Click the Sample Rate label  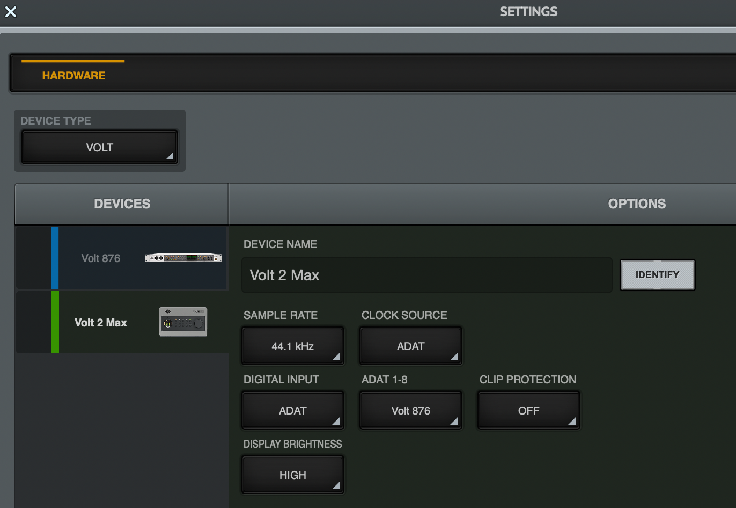pos(281,315)
